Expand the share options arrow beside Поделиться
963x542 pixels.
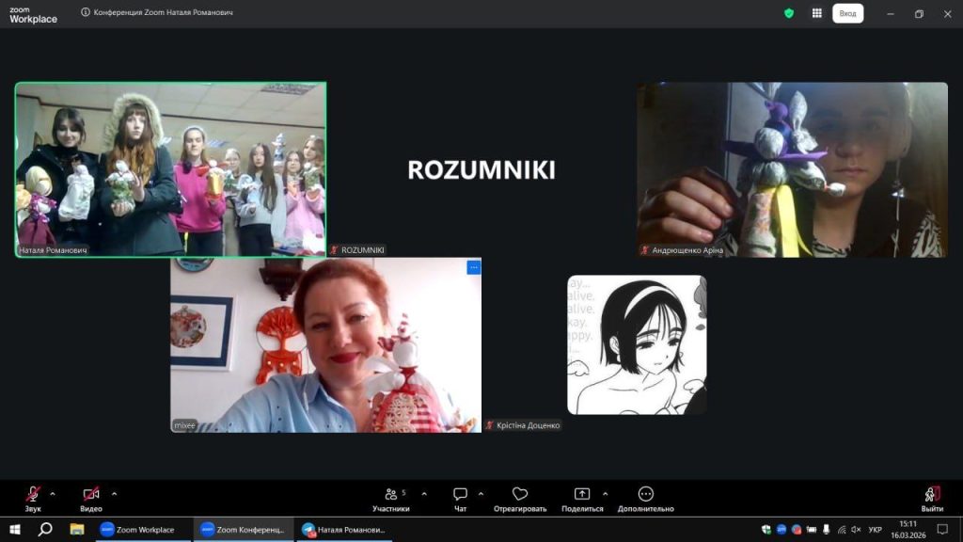[x=605, y=493]
